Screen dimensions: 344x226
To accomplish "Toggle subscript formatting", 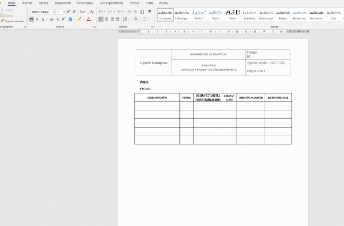I will pos(58,19).
